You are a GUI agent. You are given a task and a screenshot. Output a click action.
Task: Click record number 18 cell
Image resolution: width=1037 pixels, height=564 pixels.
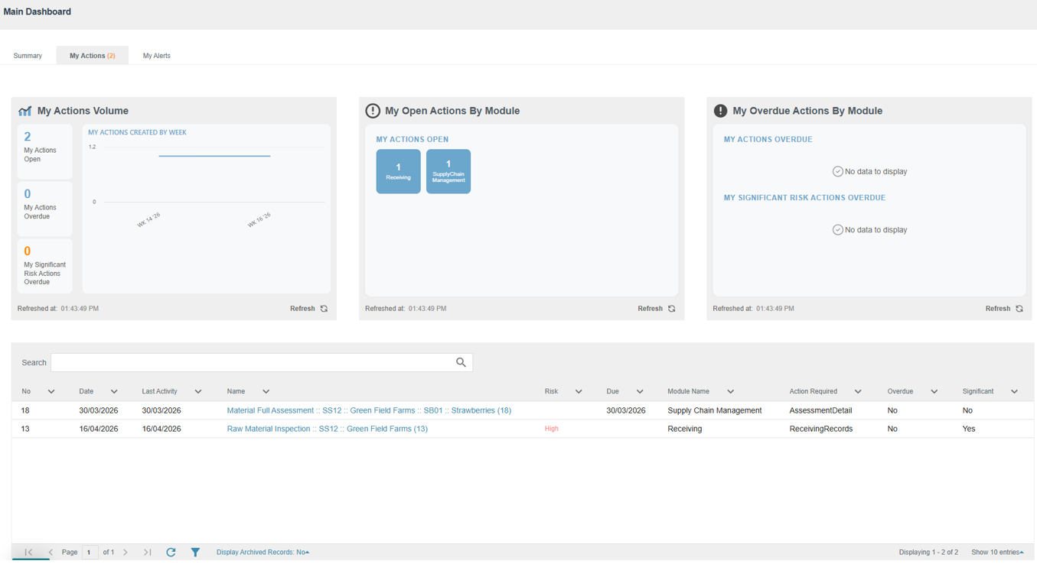[25, 410]
